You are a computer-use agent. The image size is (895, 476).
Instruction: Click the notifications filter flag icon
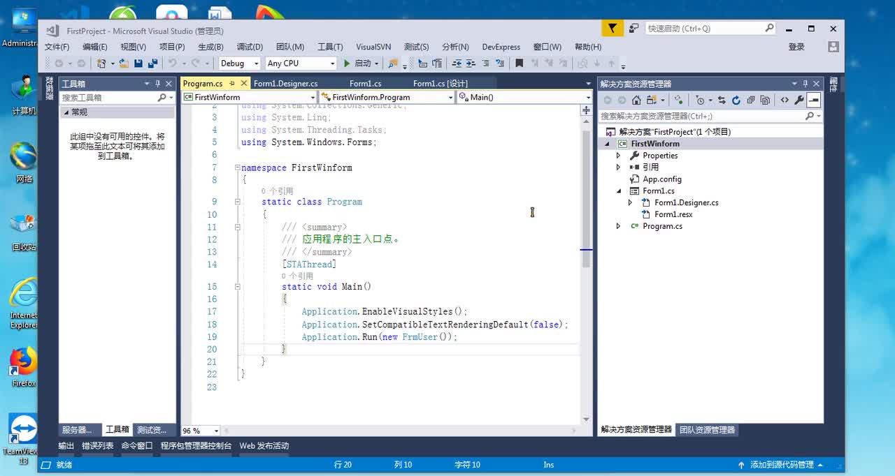(x=612, y=29)
